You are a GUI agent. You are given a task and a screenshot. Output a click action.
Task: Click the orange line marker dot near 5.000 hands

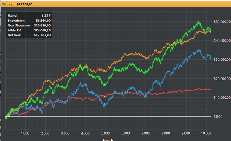(x=105, y=71)
